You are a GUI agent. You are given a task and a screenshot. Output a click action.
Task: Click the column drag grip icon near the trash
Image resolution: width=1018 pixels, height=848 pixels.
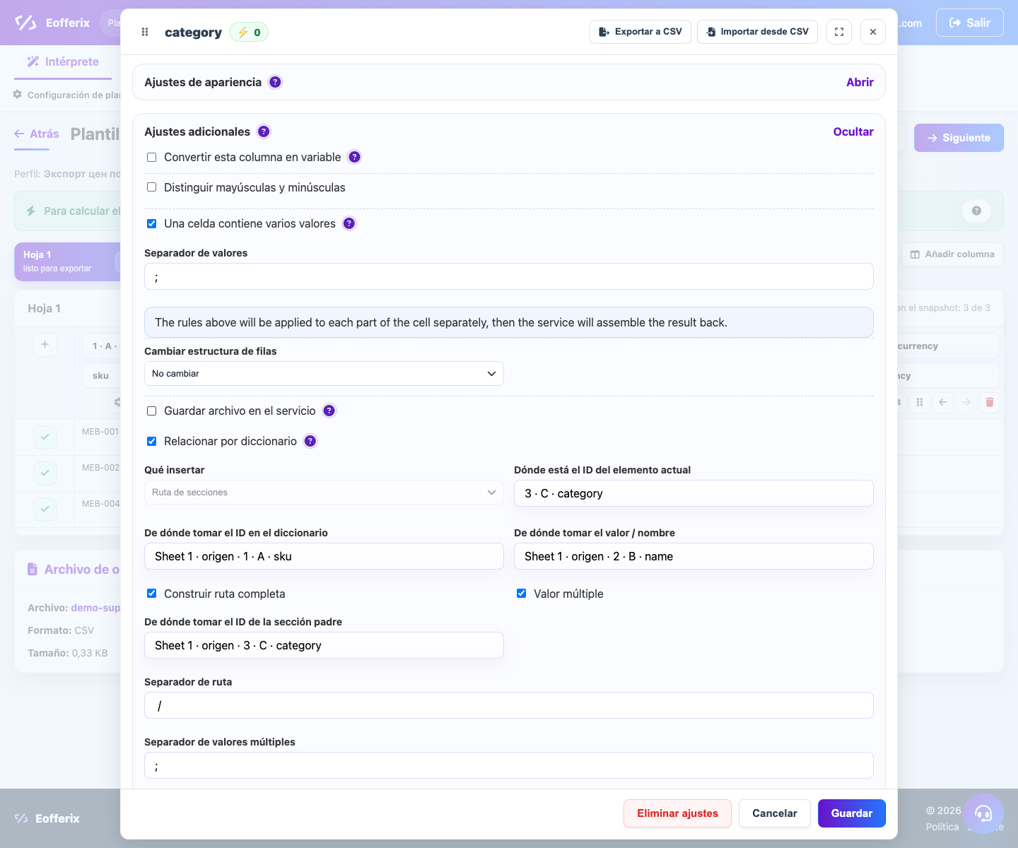coord(920,402)
